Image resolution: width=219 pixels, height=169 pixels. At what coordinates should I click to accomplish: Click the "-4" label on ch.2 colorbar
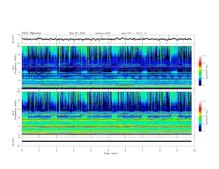[x=204, y=109]
